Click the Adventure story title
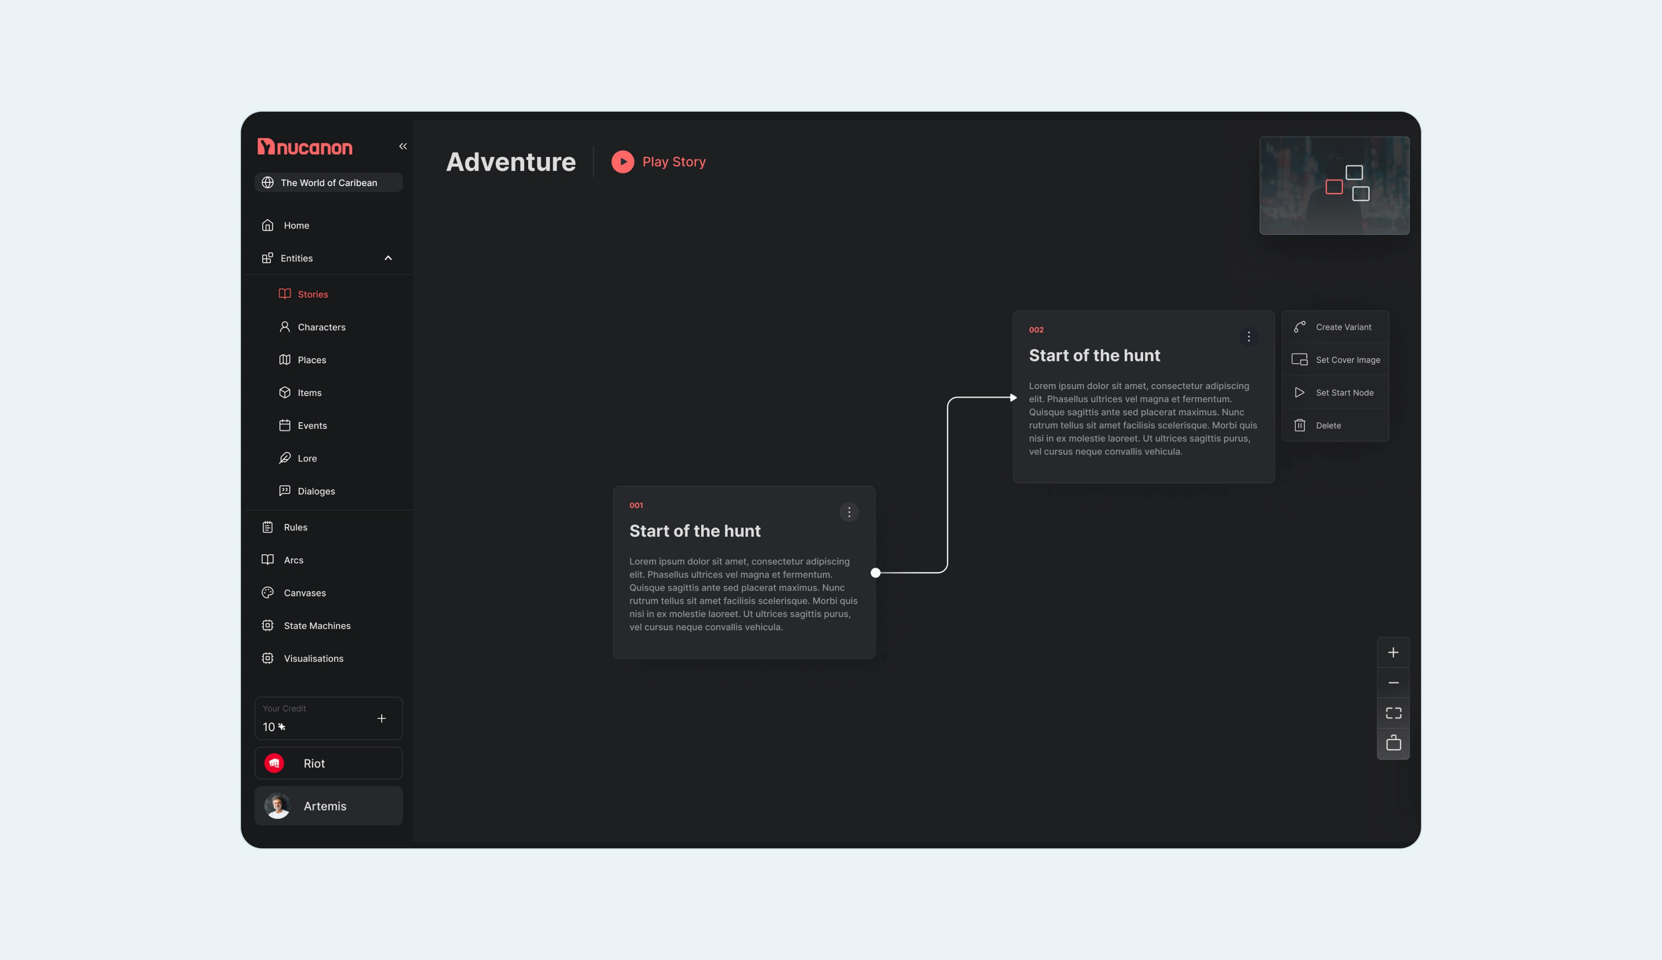 (x=511, y=162)
